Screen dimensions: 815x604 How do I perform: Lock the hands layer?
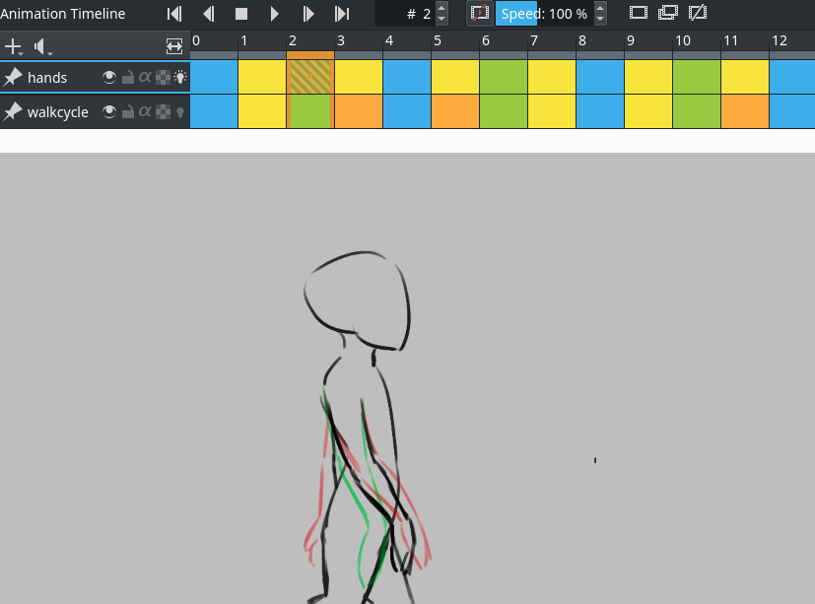[x=128, y=78]
